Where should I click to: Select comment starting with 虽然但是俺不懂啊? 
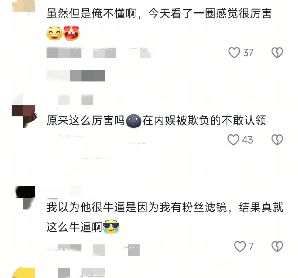click(x=159, y=24)
